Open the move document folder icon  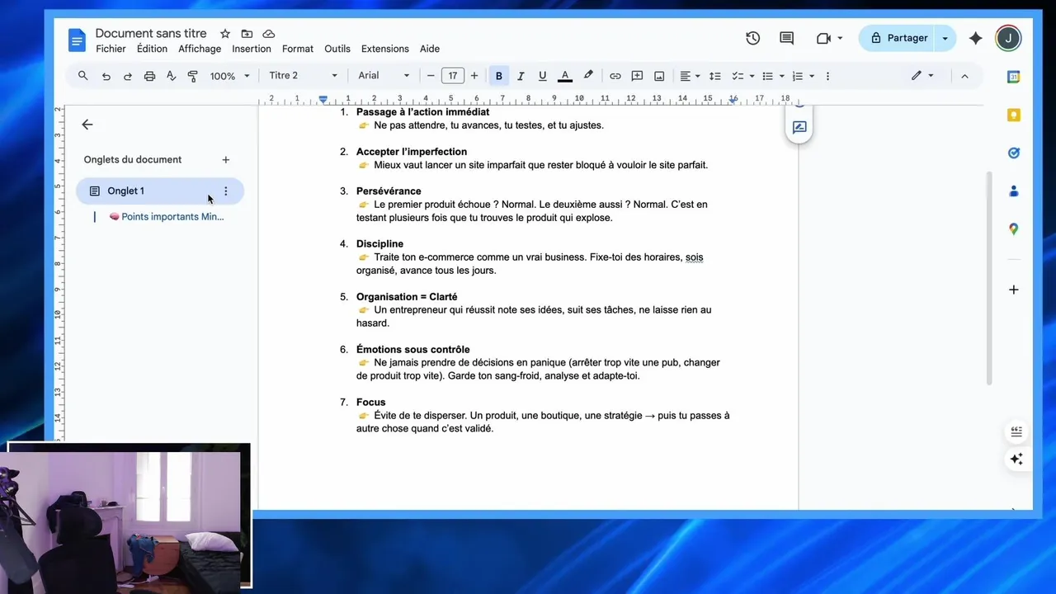[x=247, y=34]
